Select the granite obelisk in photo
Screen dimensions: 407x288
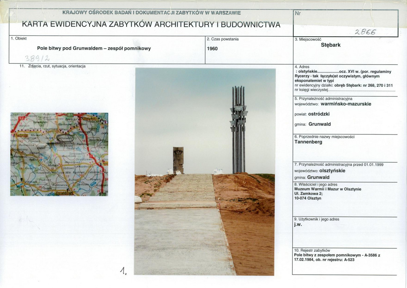(178, 160)
